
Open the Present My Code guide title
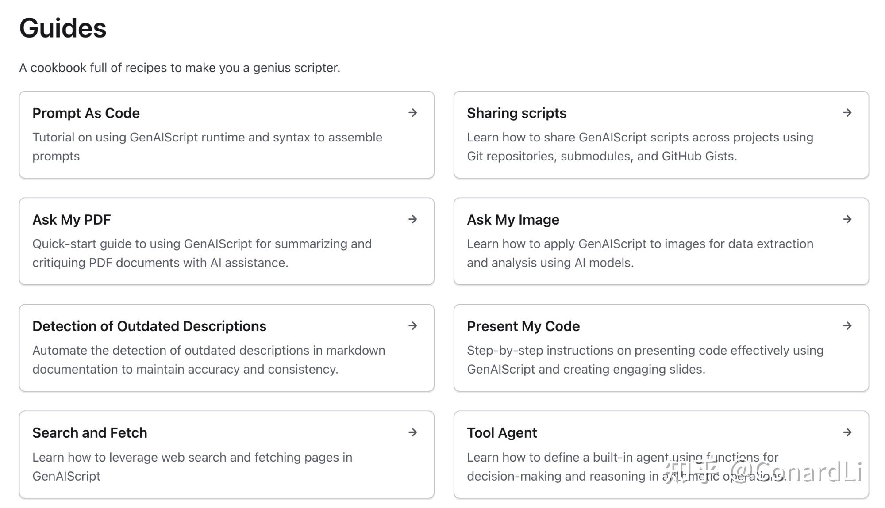click(x=523, y=326)
